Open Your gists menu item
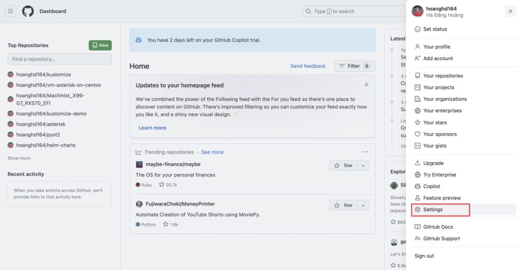 [x=464, y=146]
